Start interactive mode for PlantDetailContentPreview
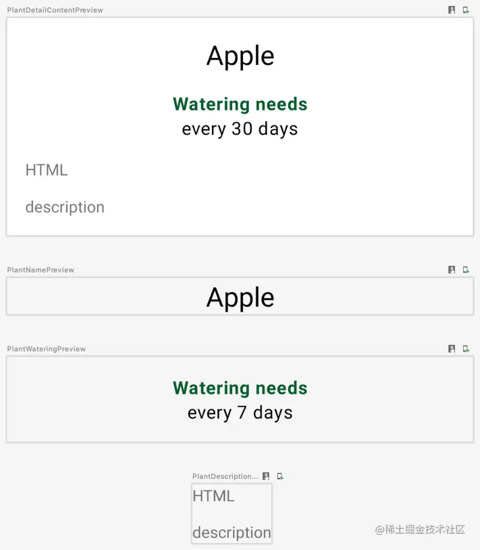Image resolution: width=480 pixels, height=550 pixels. point(451,10)
